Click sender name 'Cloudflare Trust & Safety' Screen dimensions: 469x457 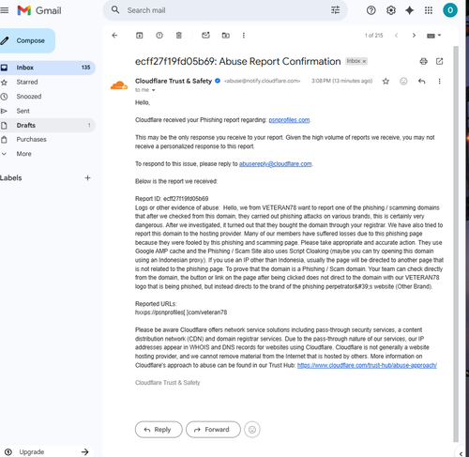[x=174, y=81]
